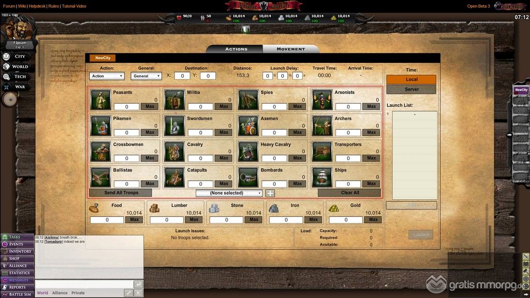The height and width of the screenshot is (298, 530).
Task: Select the Catapults unit icon
Action: click(174, 177)
